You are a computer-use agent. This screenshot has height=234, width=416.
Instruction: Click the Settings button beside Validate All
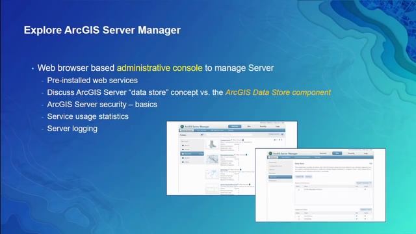309,176
